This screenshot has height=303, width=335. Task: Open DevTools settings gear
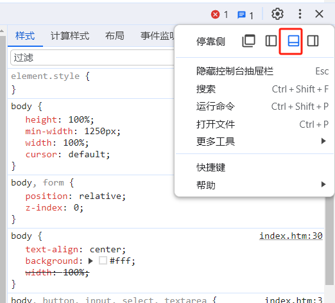tap(277, 14)
